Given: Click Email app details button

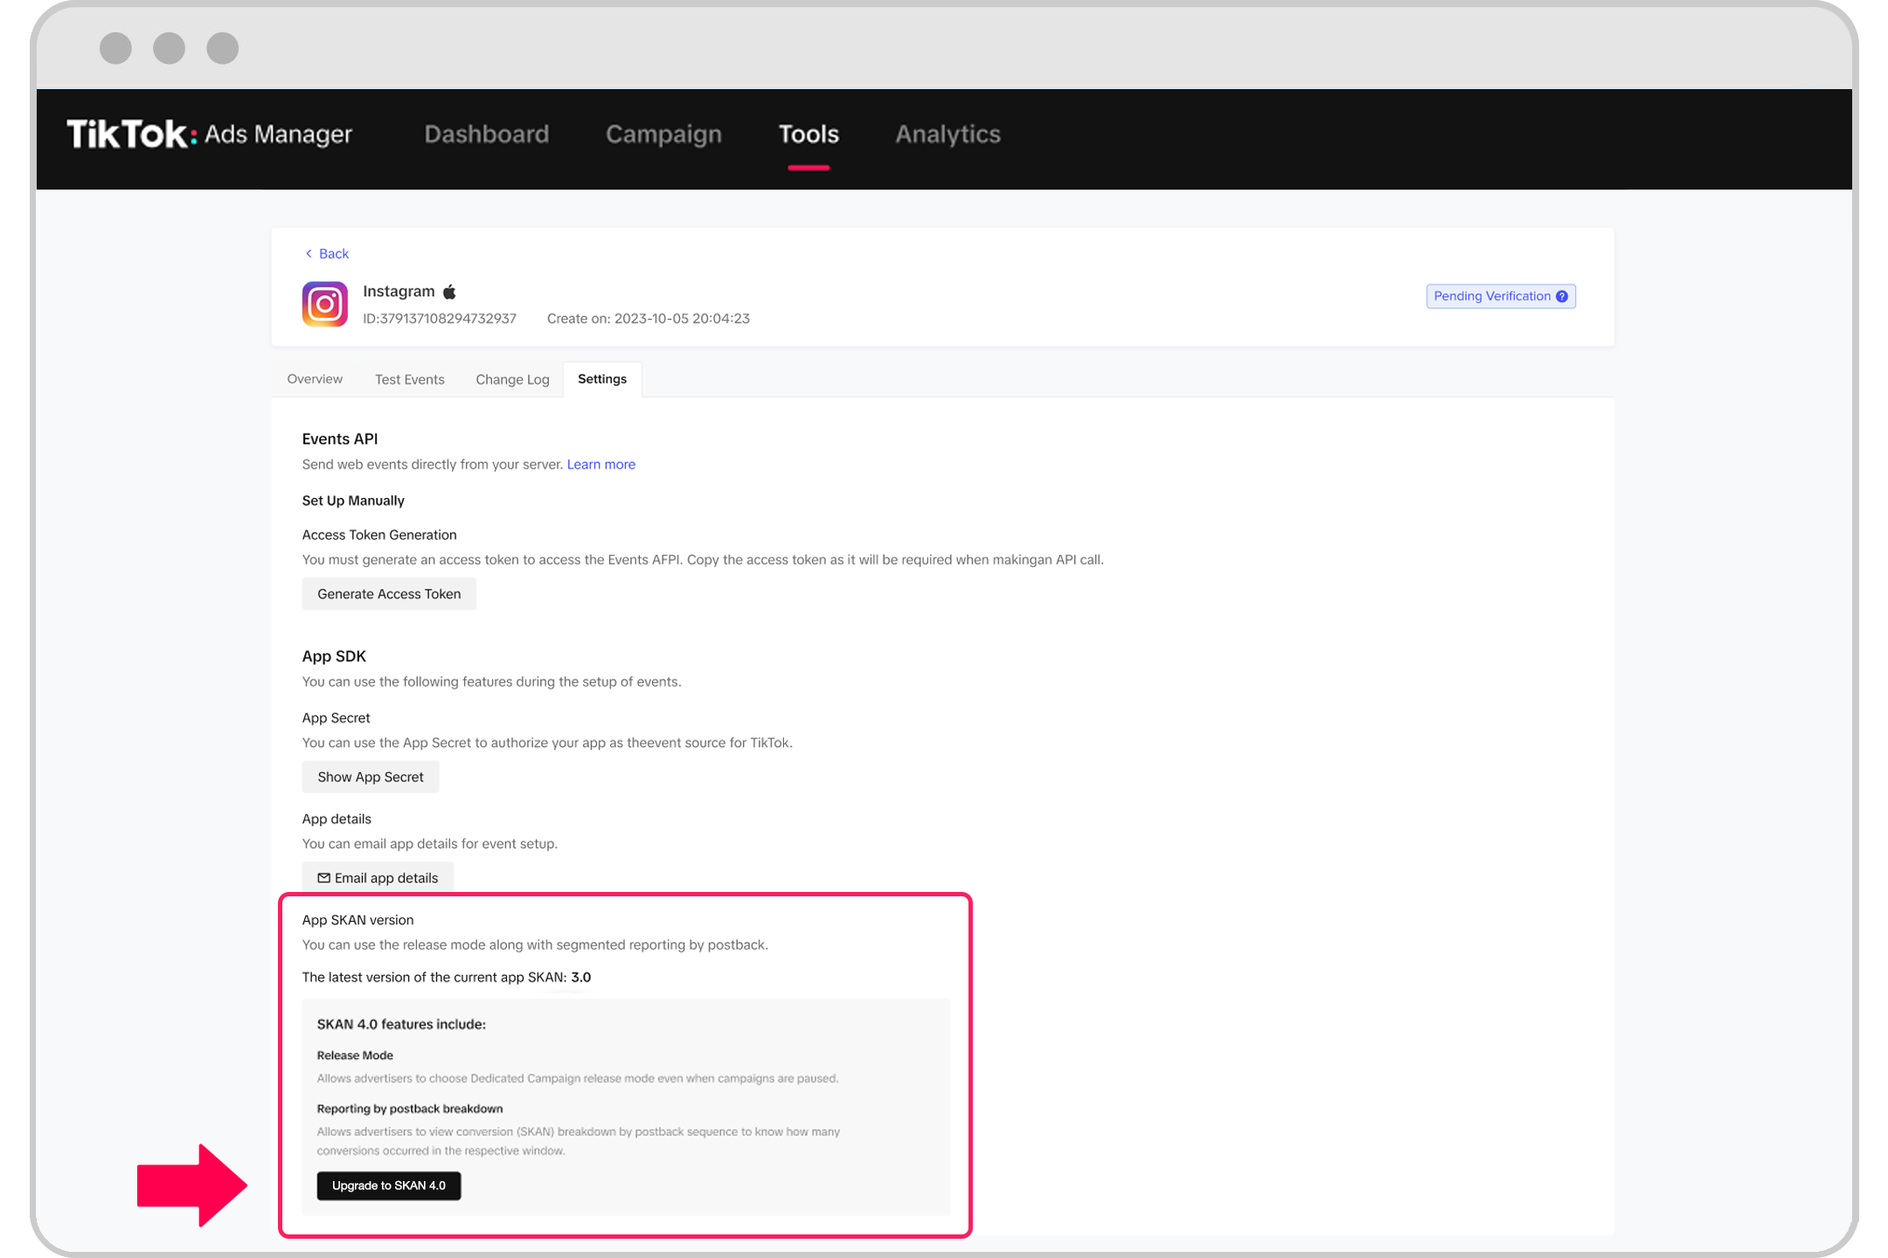Looking at the screenshot, I should (378, 878).
